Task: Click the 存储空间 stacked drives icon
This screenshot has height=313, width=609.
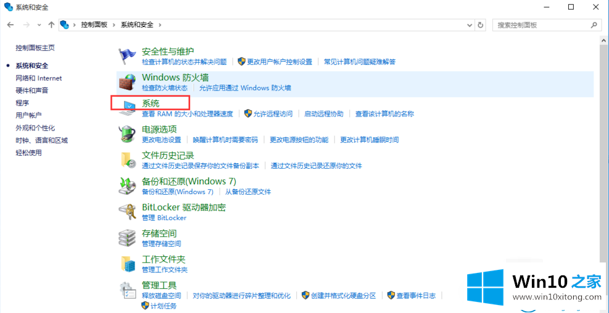Action: [x=127, y=238]
